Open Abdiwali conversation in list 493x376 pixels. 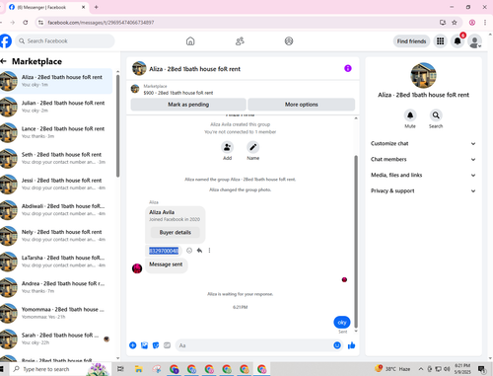click(x=56, y=210)
